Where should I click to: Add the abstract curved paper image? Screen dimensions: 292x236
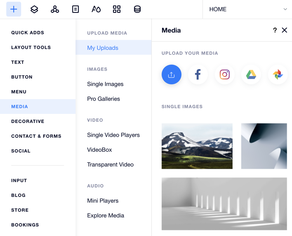tap(264, 146)
